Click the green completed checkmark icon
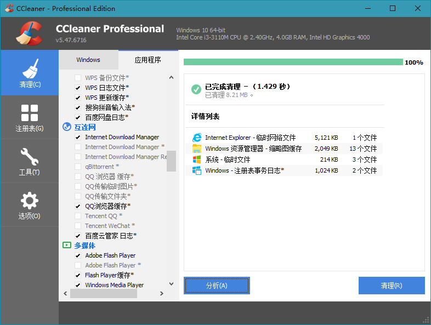Viewport: 431px width, 325px height. coord(196,89)
